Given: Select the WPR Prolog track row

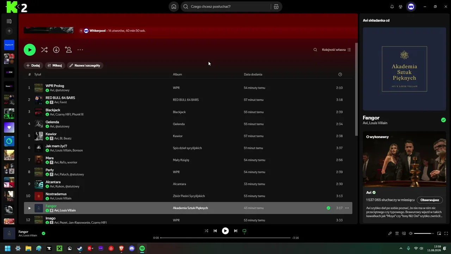Looking at the screenshot, I should pos(188,88).
